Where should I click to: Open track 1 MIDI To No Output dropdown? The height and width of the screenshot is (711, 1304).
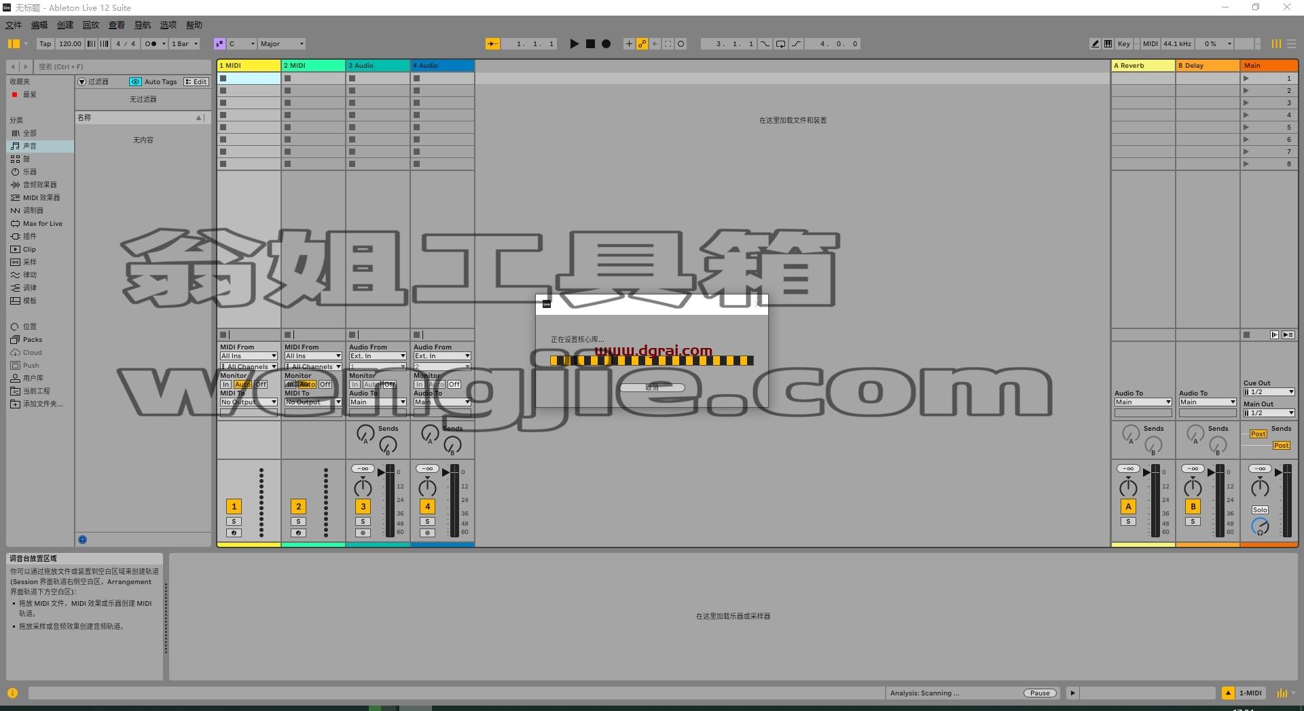(249, 402)
